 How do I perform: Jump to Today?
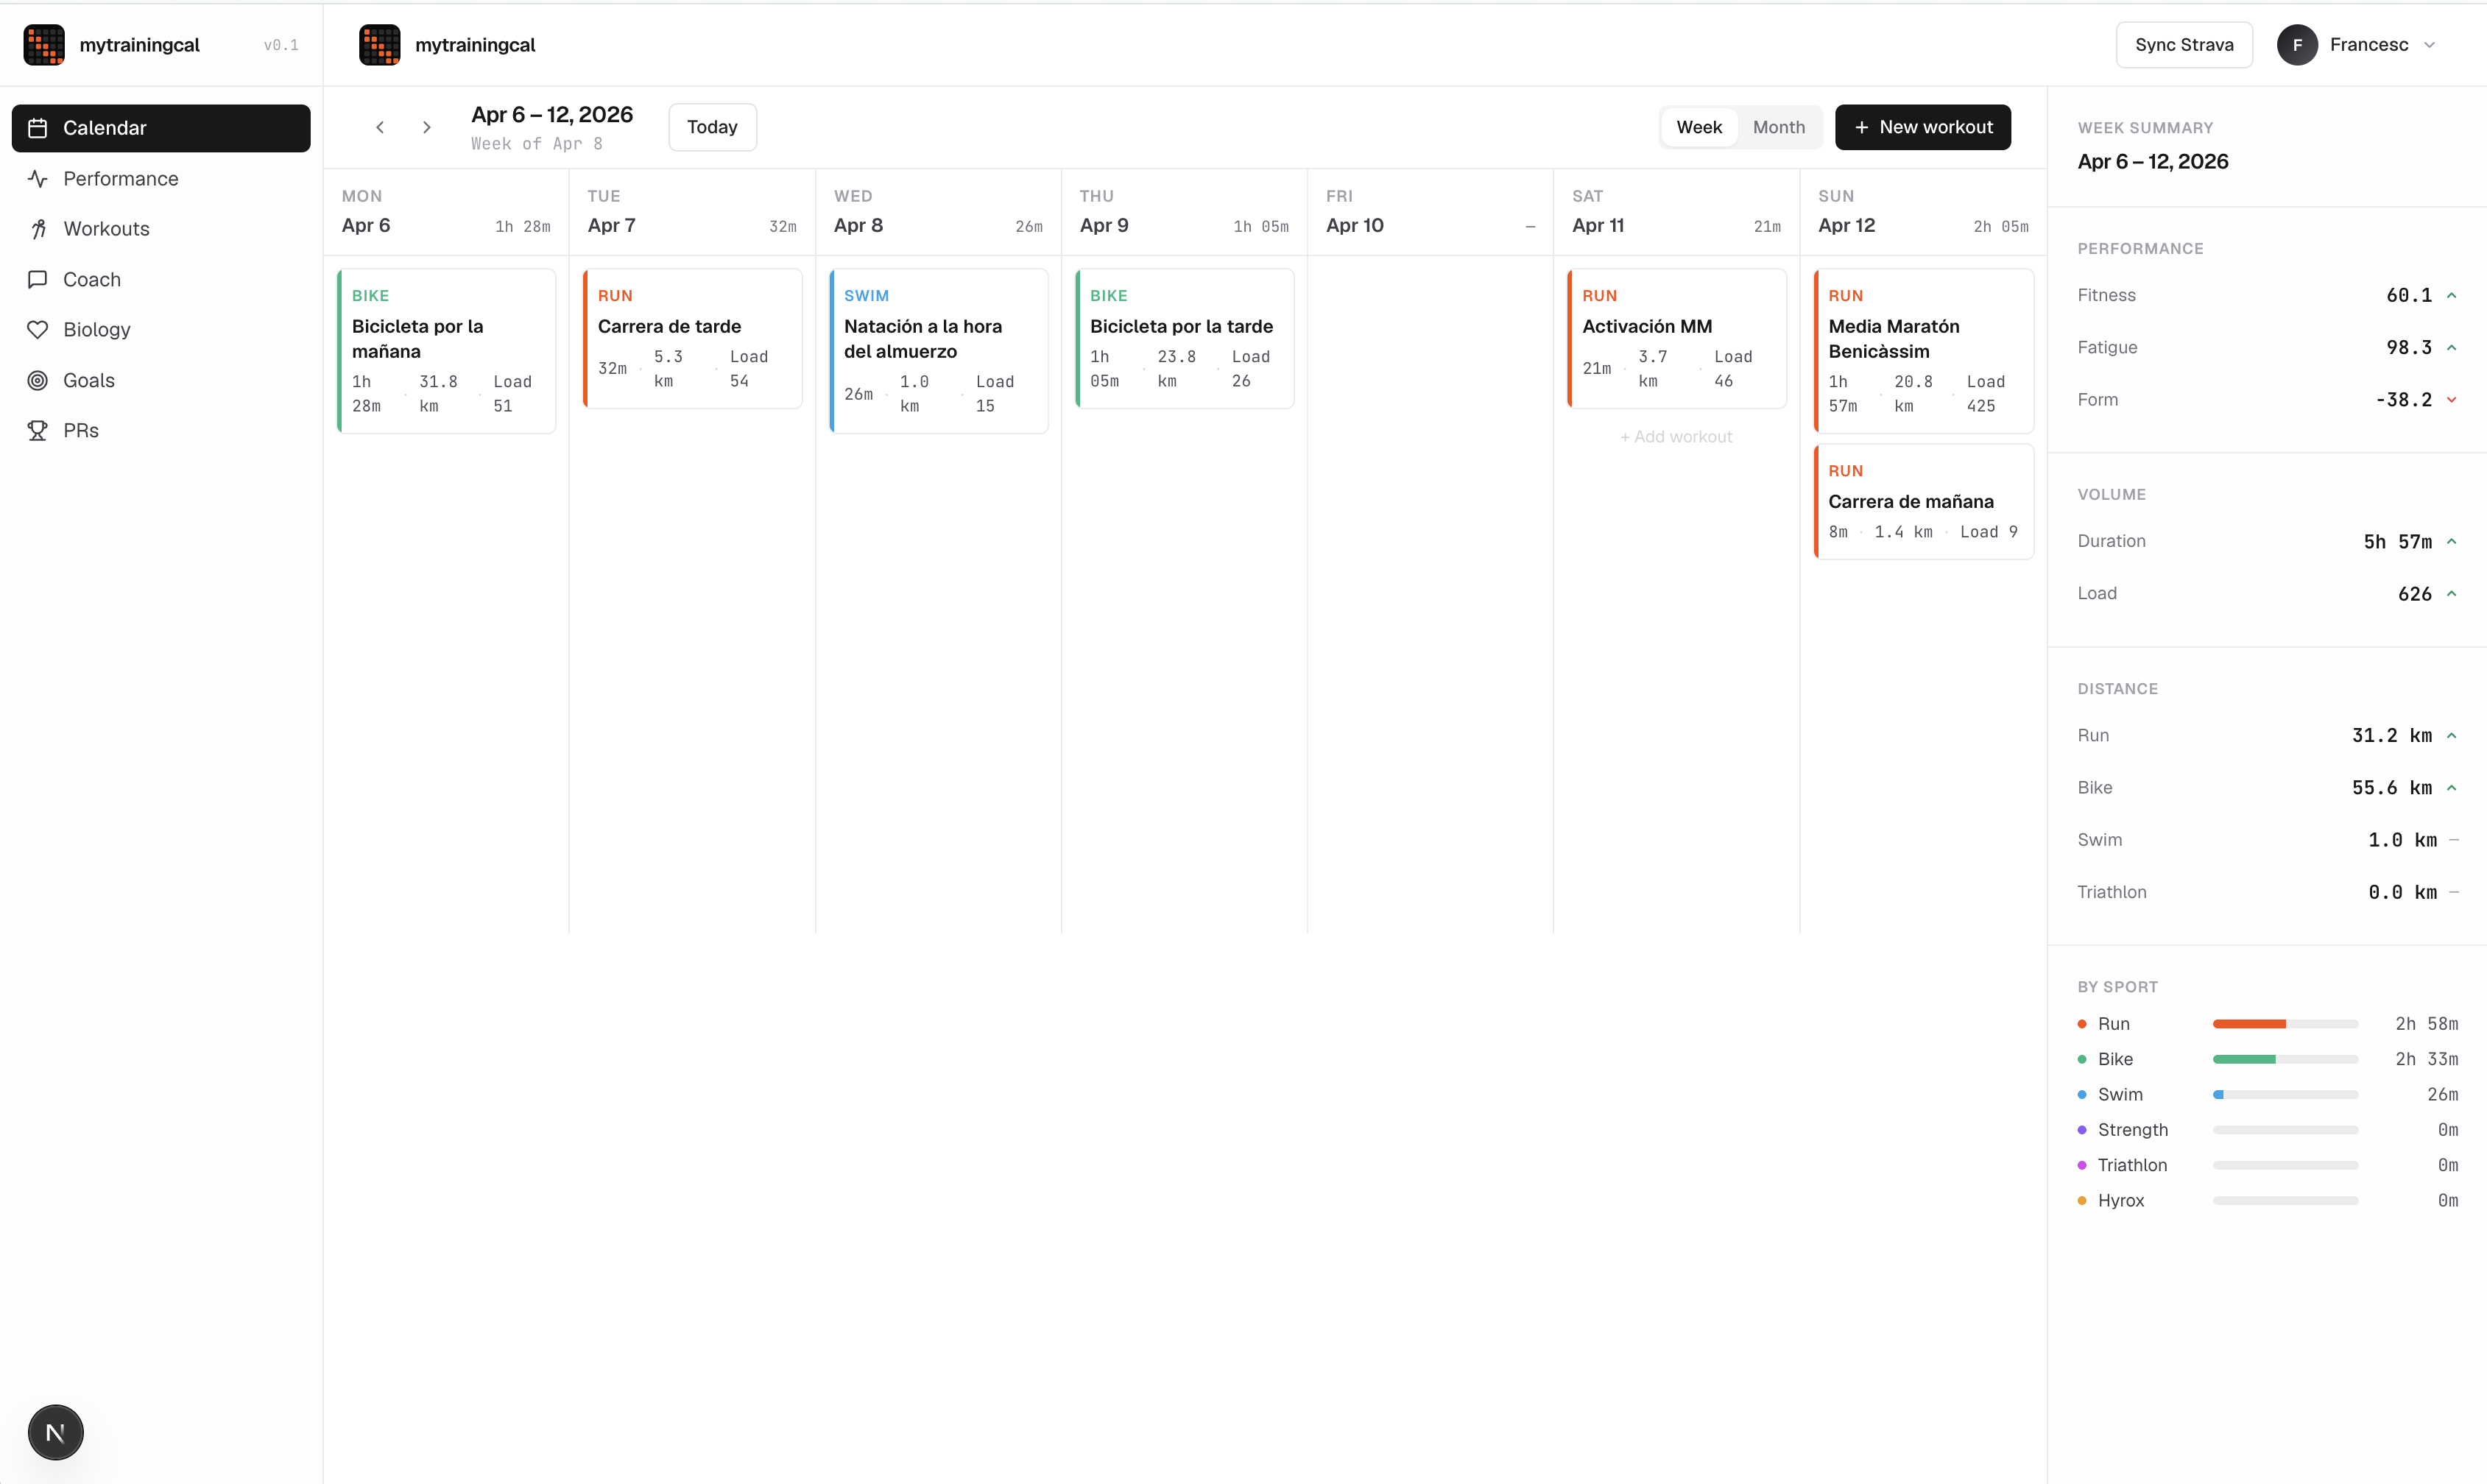pos(712,127)
